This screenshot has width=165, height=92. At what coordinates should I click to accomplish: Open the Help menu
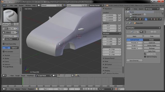tap(34, 5)
